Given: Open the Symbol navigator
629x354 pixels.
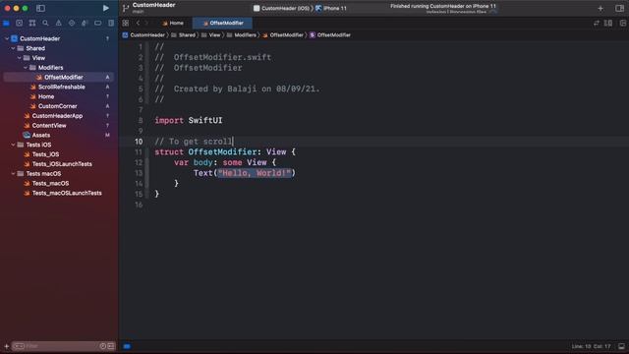Looking at the screenshot, I should [32, 24].
